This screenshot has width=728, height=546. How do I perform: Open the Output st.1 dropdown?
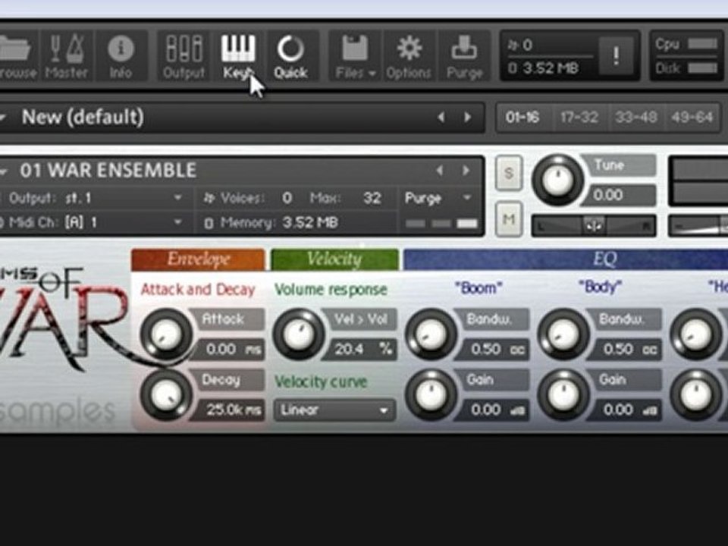(x=96, y=198)
